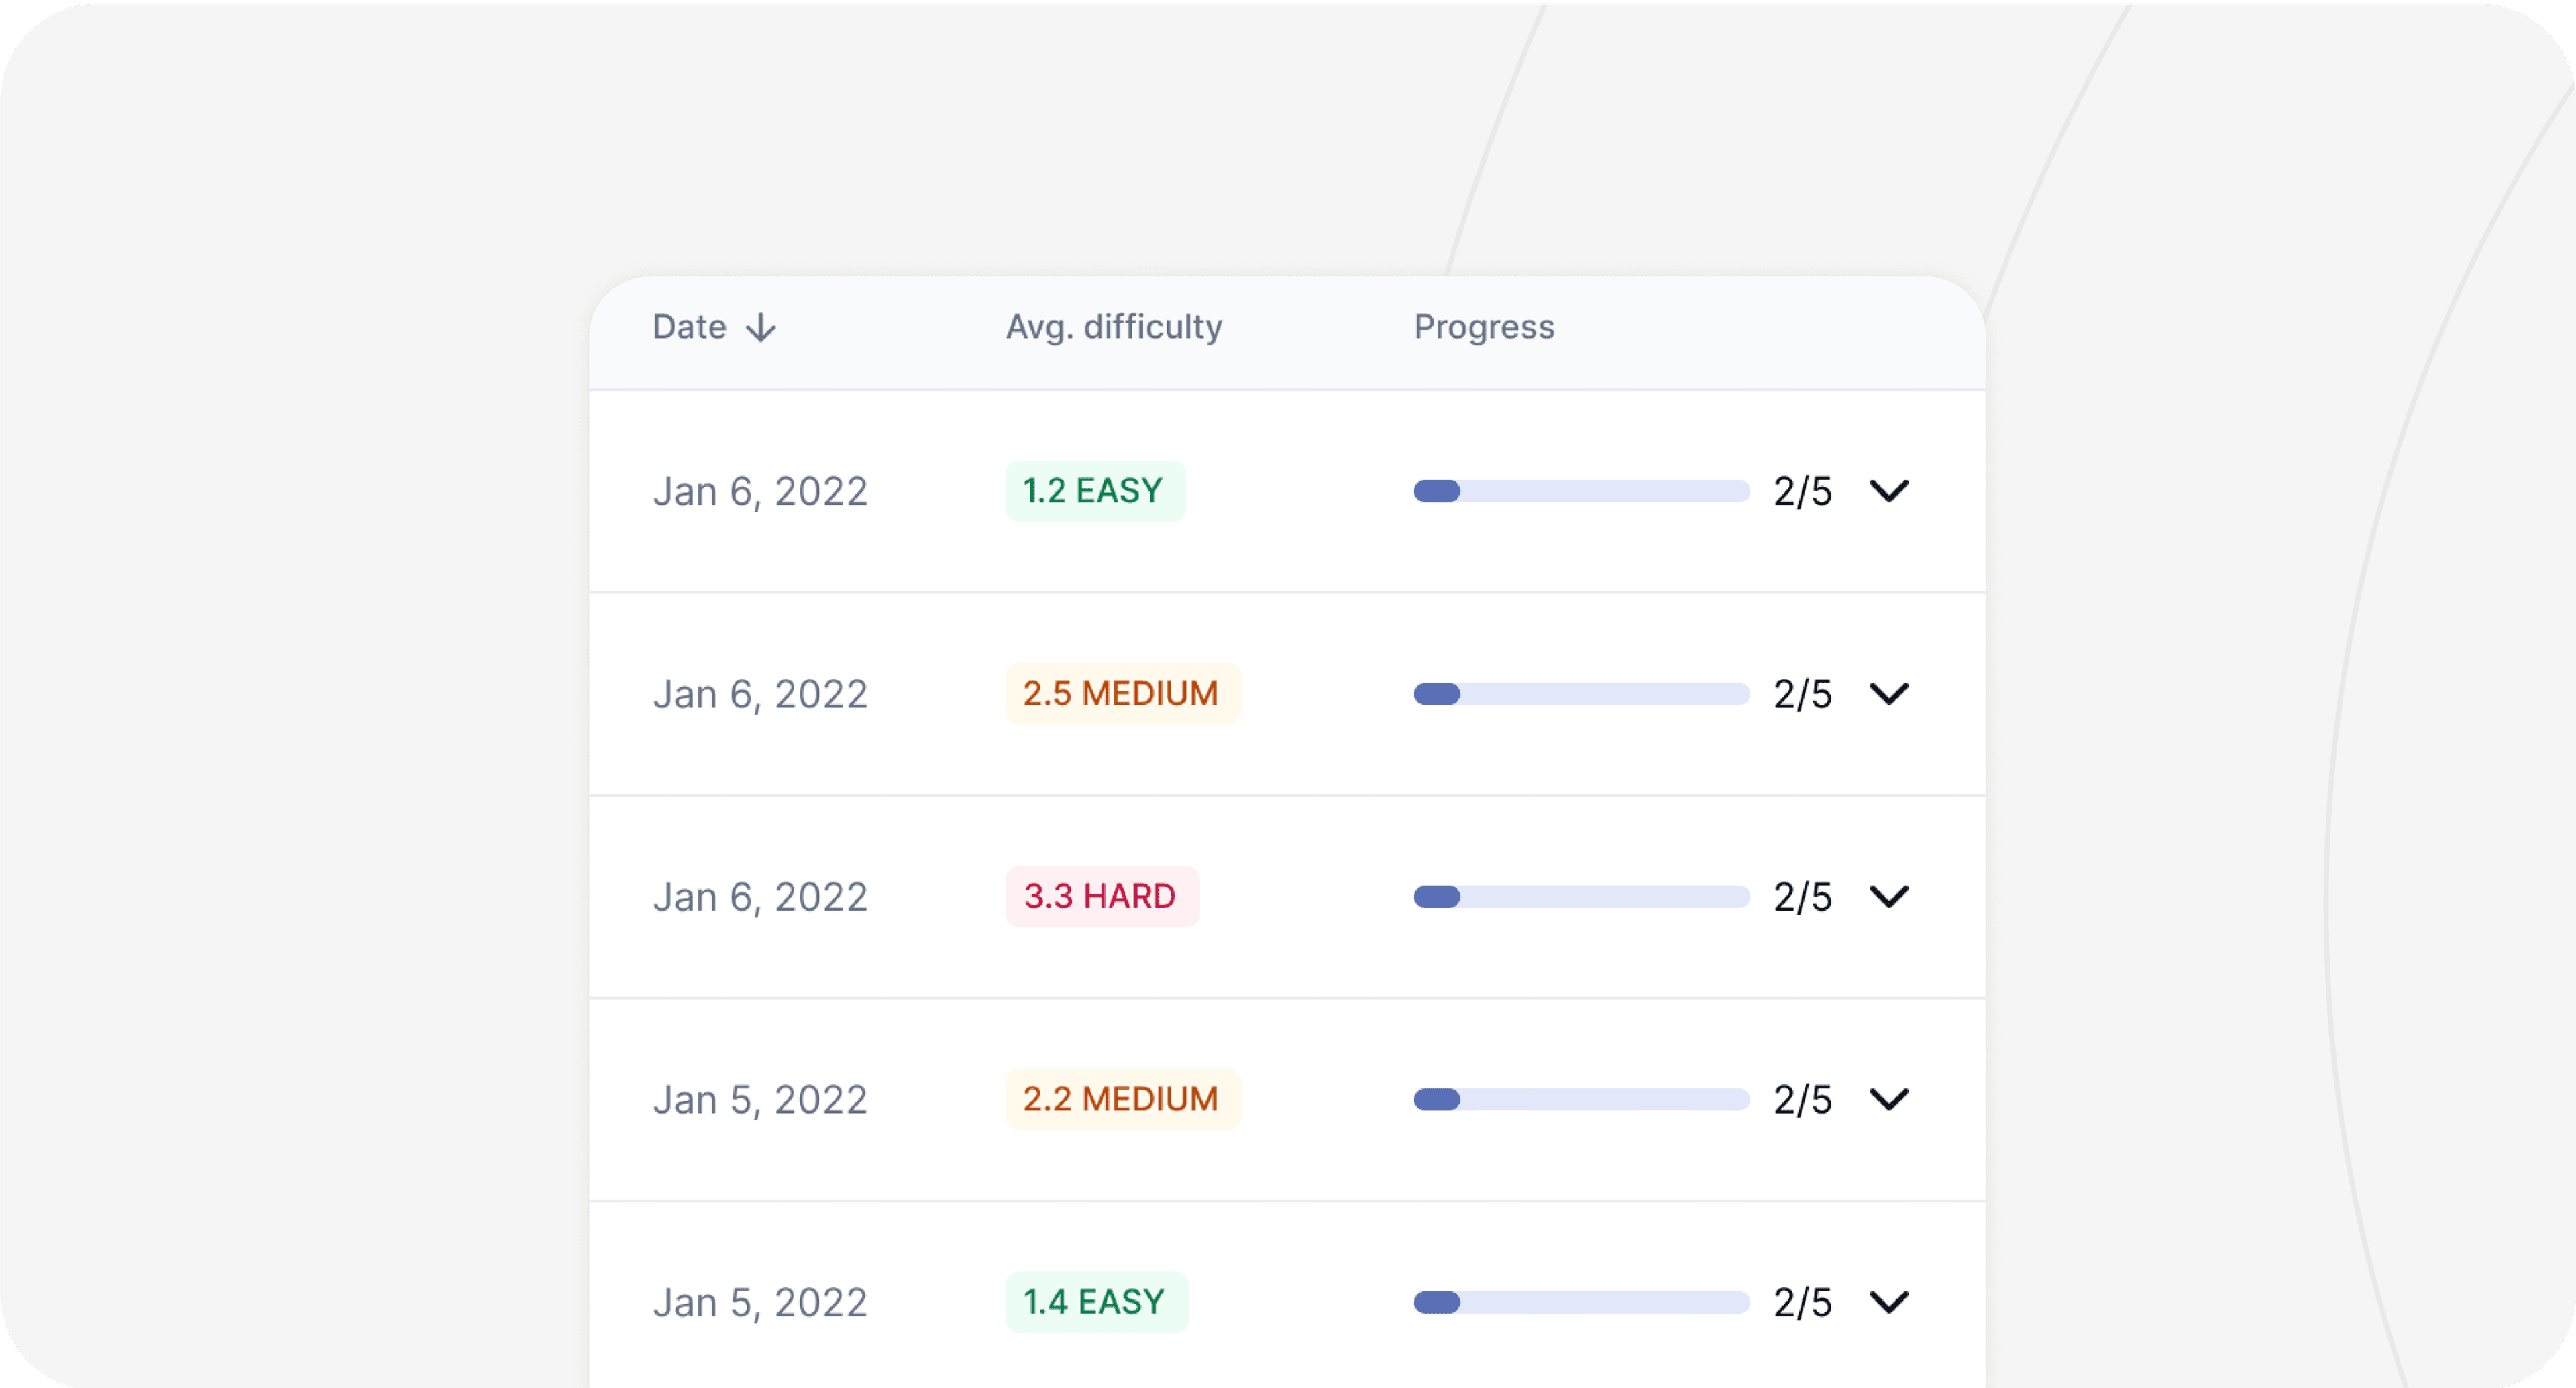2576x1388 pixels.
Task: Click the sort arrow next to Date
Action: [761, 327]
